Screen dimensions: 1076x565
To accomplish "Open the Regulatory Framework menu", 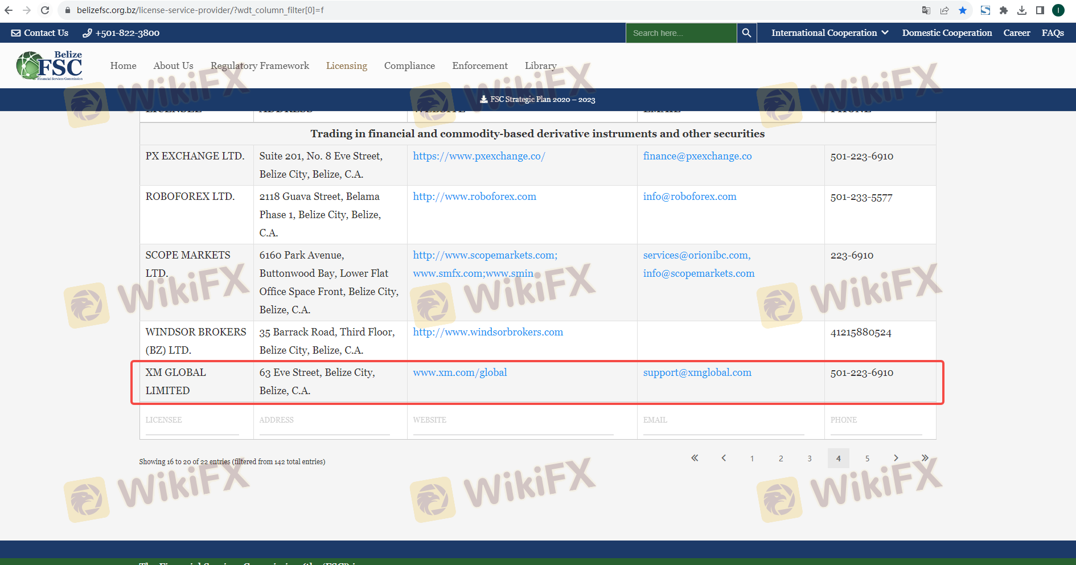I will (260, 66).
